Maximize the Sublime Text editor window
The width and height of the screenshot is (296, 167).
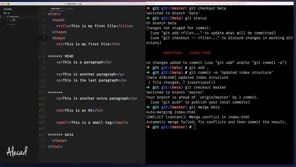(x=8, y=4)
